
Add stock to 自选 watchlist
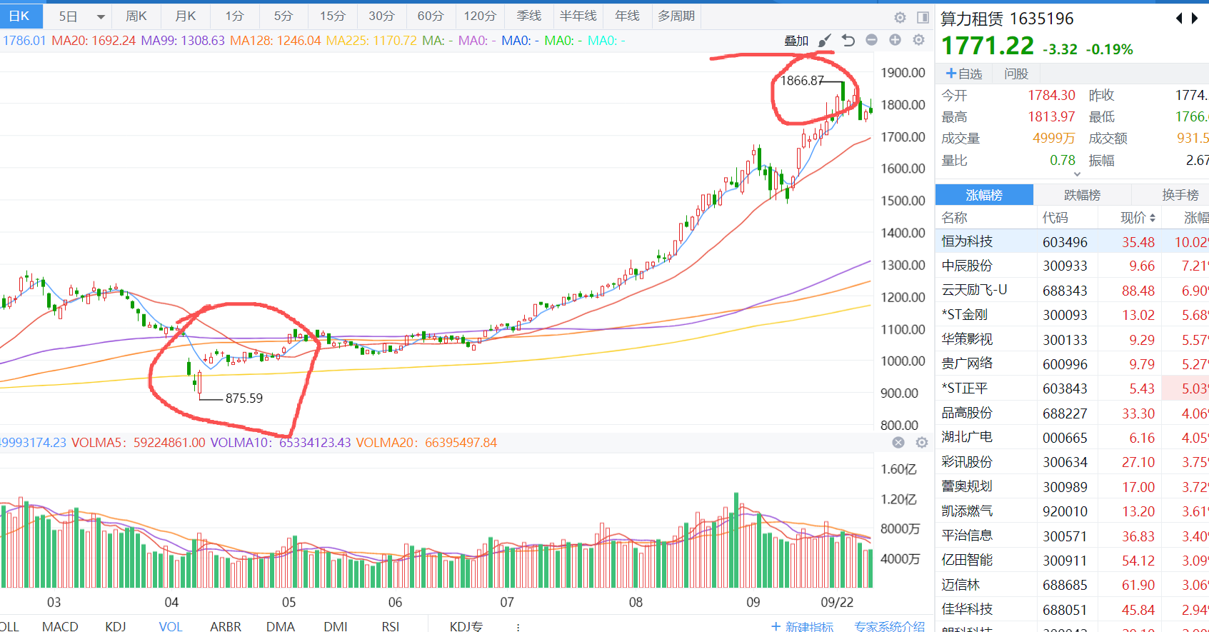click(963, 74)
